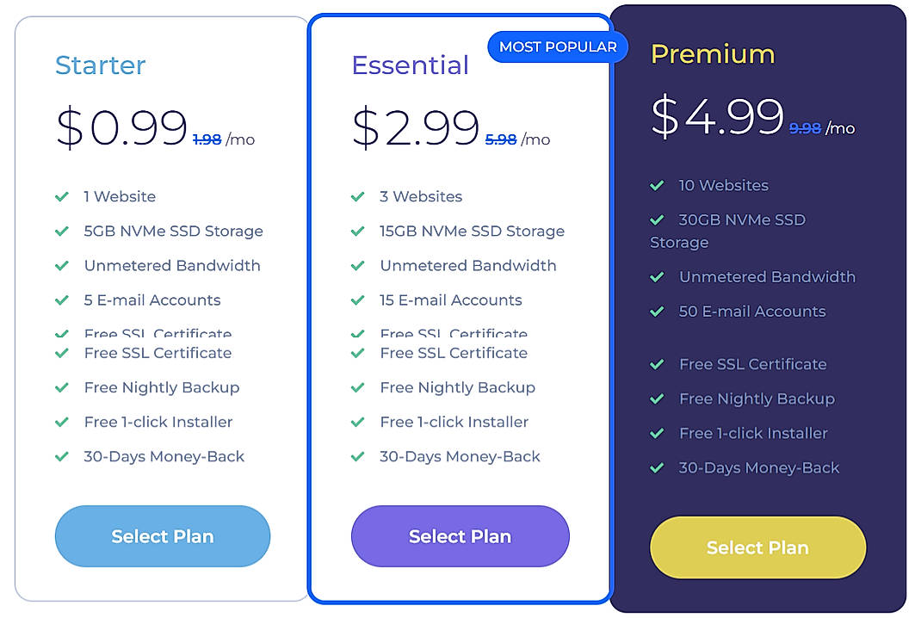This screenshot has width=921, height=618.
Task: Select Plan for the Starter package
Action: pyautogui.click(x=162, y=536)
